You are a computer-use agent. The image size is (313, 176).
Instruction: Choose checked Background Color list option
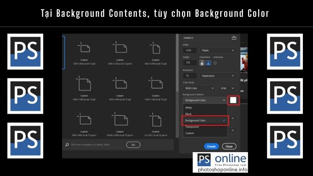tap(205, 120)
